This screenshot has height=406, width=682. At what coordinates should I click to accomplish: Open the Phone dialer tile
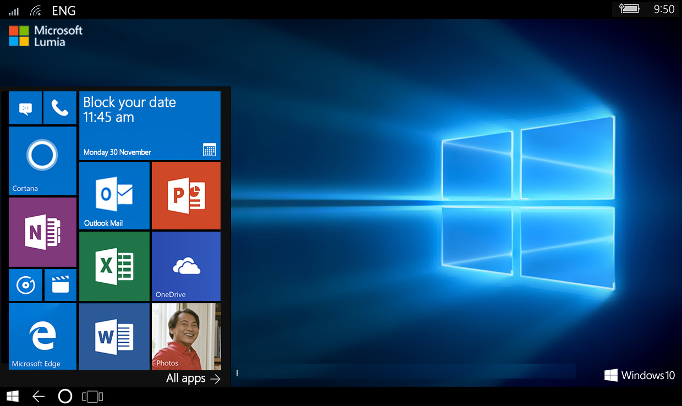pyautogui.click(x=60, y=108)
